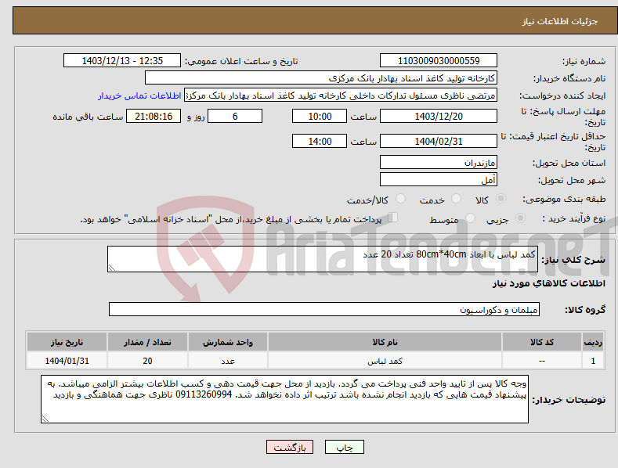Click the کمد لباس cell in table
The width and height of the screenshot is (618, 468).
click(385, 361)
